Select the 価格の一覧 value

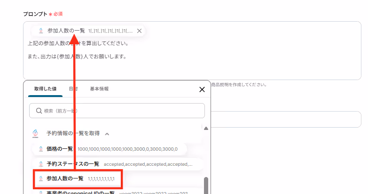(x=110, y=149)
